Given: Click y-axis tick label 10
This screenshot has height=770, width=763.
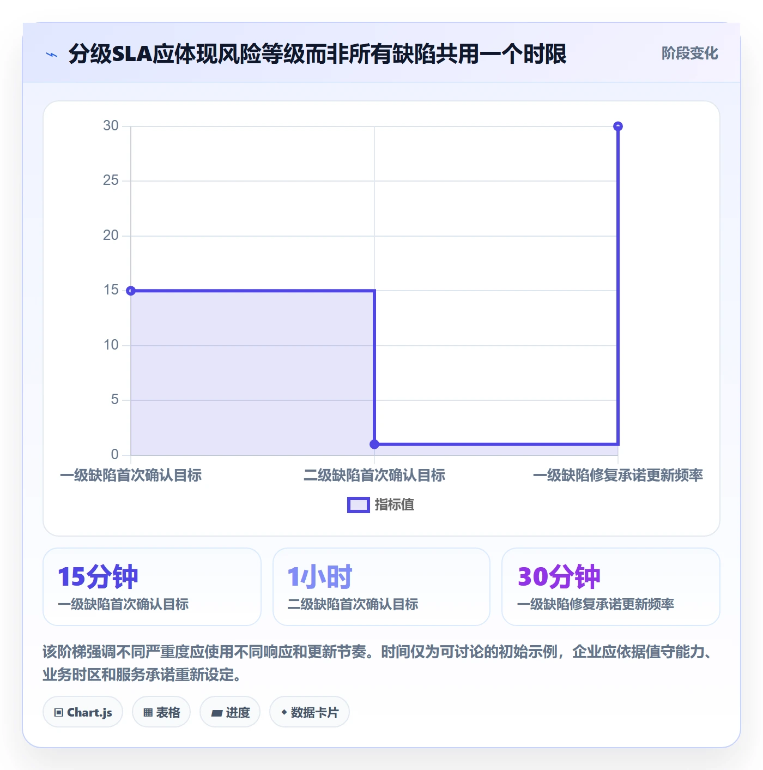Looking at the screenshot, I should (111, 345).
